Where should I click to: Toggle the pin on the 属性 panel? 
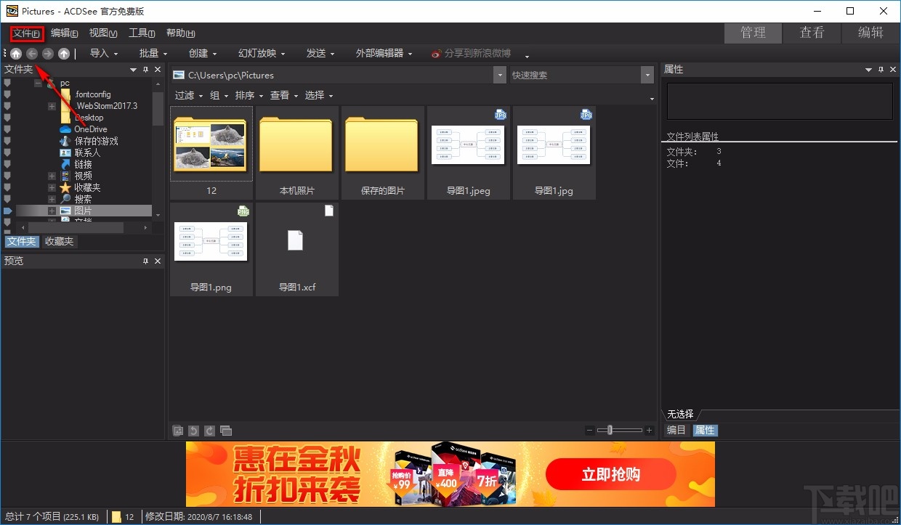tap(881, 69)
